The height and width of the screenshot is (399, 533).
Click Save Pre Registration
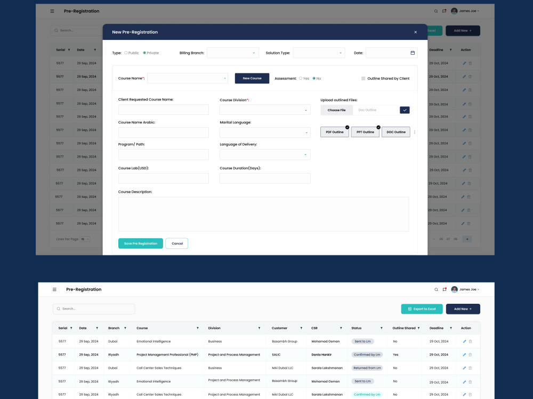point(140,243)
